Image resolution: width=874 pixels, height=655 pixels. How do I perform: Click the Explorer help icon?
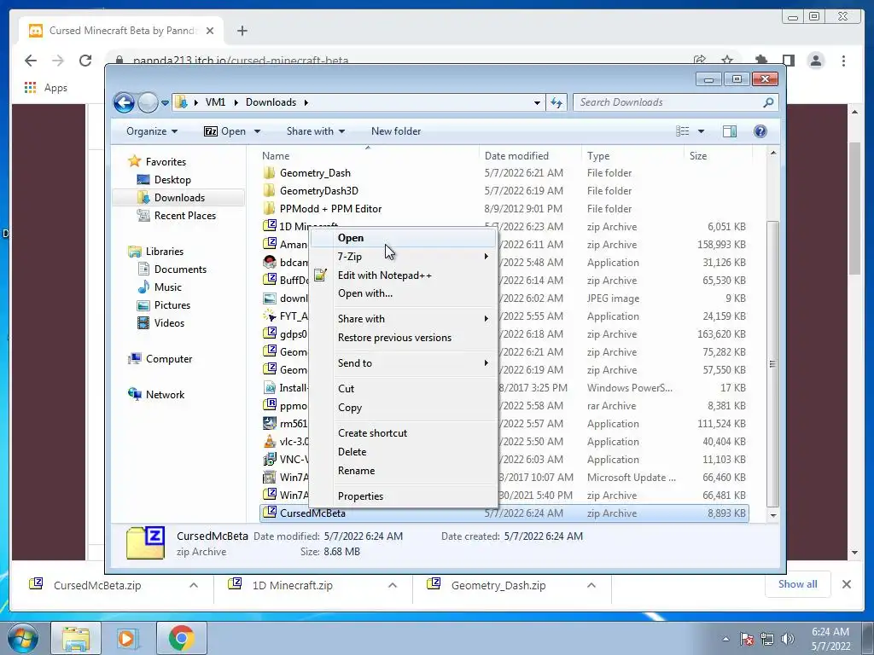point(760,131)
